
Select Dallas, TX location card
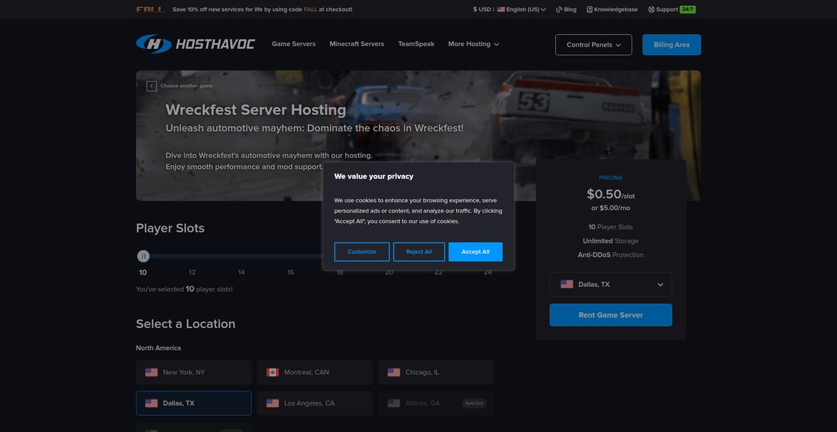(x=194, y=403)
